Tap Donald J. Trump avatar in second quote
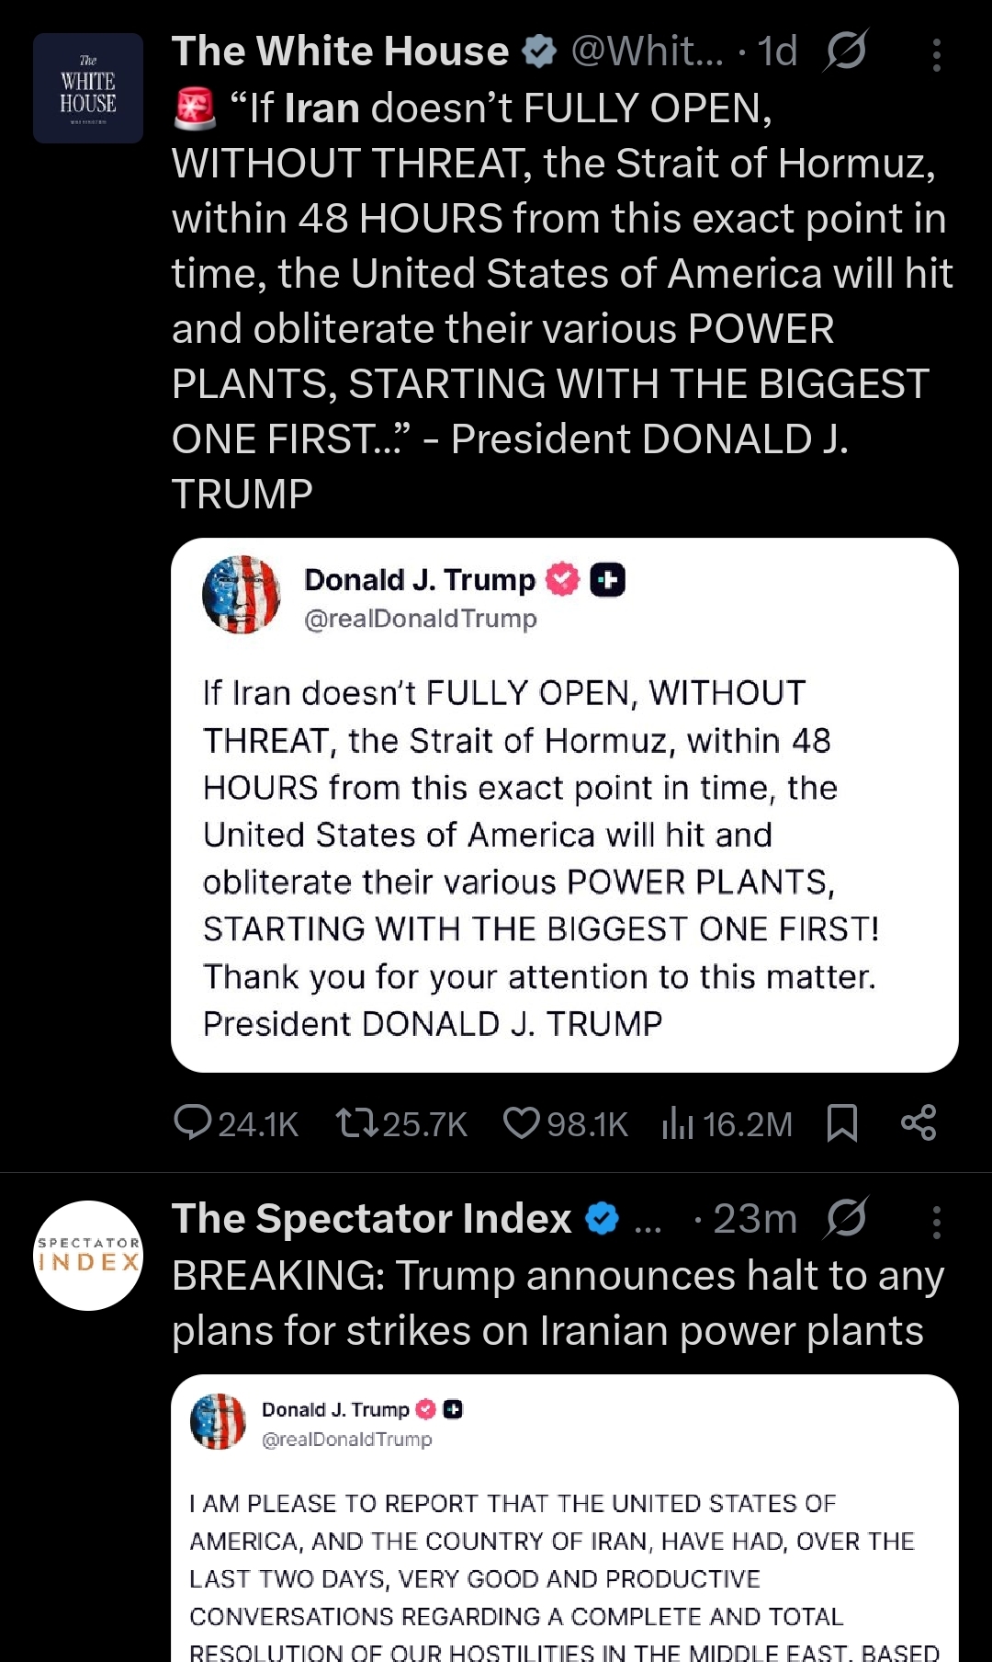992x1662 pixels. tap(218, 1421)
